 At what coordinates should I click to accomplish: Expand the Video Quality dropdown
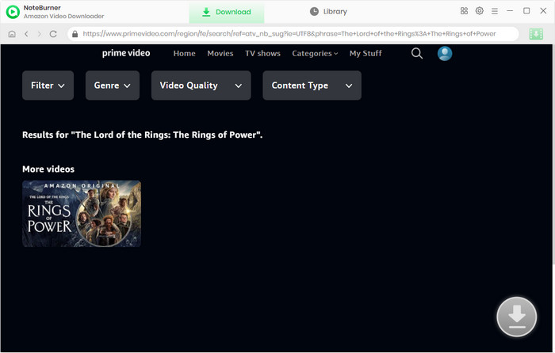(x=201, y=85)
